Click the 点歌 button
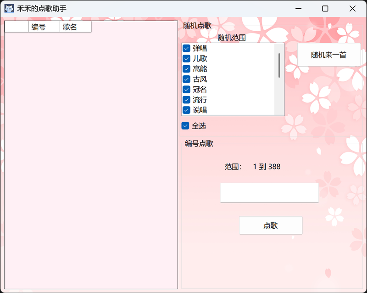Image resolution: width=367 pixels, height=293 pixels. (271, 225)
